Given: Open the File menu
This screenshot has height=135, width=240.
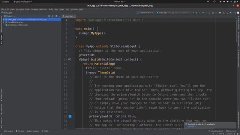Looking at the screenshot, I should (x=2, y=9).
